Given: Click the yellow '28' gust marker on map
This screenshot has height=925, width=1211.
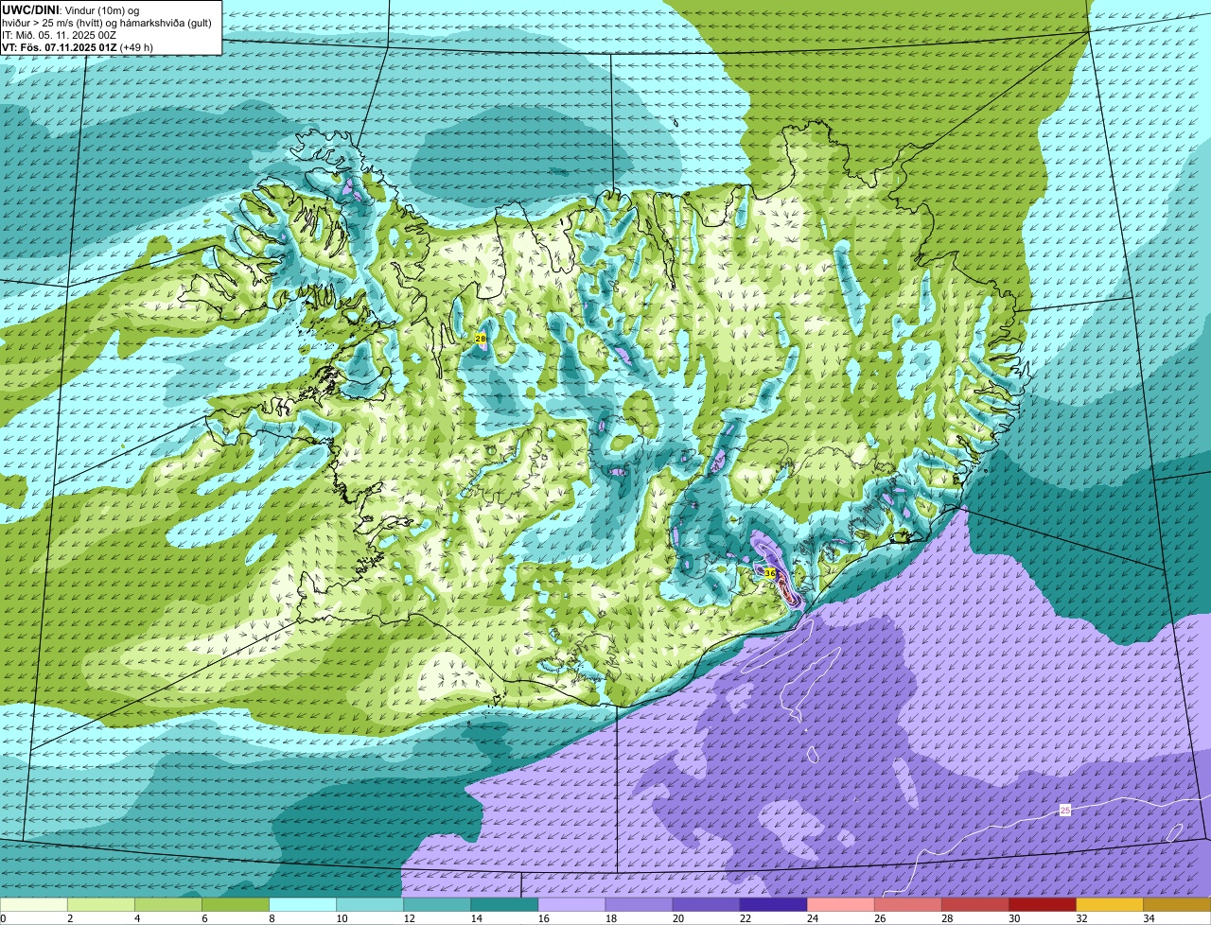Looking at the screenshot, I should pos(481,338).
